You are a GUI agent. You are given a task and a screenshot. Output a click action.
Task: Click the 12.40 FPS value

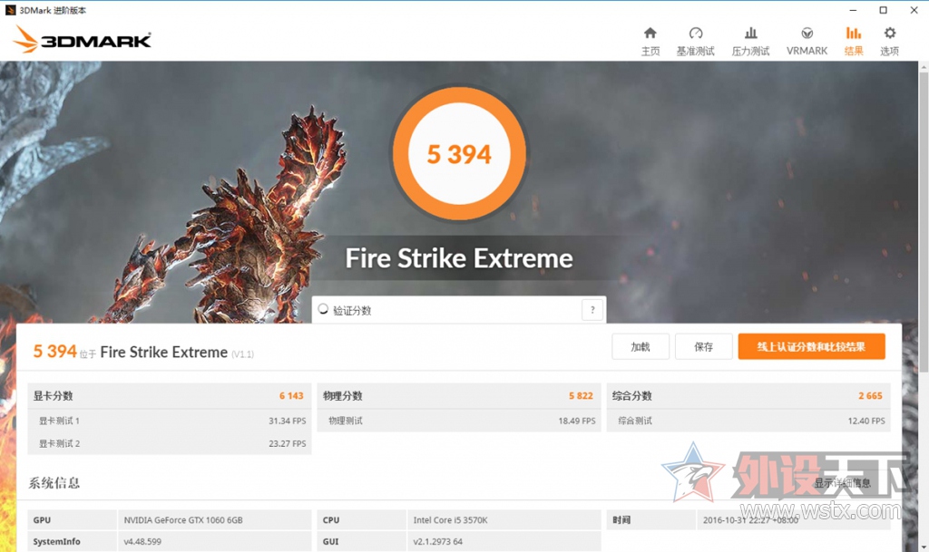pos(866,421)
